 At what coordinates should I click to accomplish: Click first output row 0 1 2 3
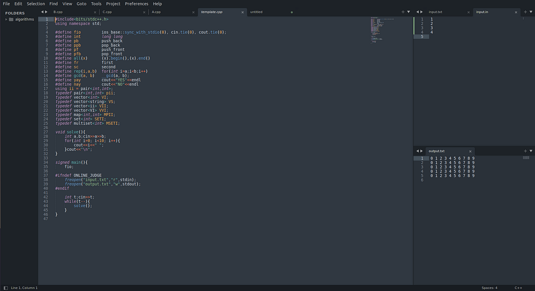453,158
